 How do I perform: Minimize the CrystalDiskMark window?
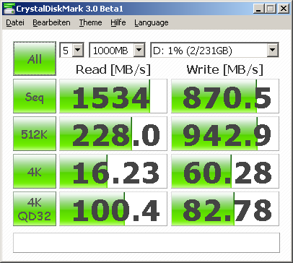(x=259, y=9)
